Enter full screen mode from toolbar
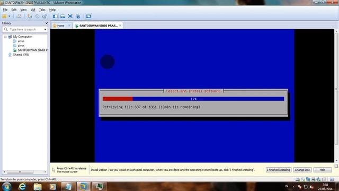 tap(70, 16)
